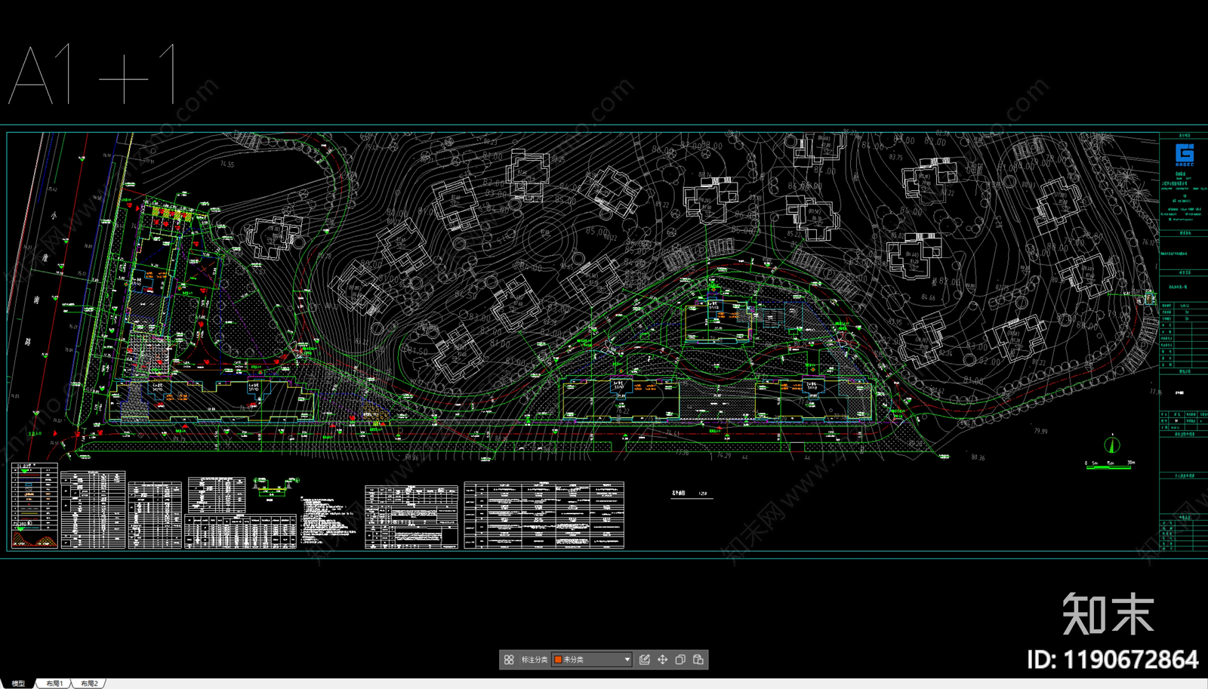Viewport: 1208px width, 689px height.
Task: Click the 标注分类 label in toolbar
Action: pos(534,660)
